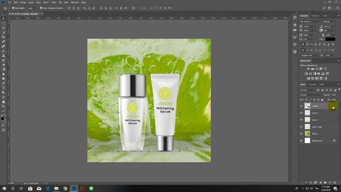The width and height of the screenshot is (341, 192).
Task: Open the anti-aliasing dropdown
Action: coord(330,55)
